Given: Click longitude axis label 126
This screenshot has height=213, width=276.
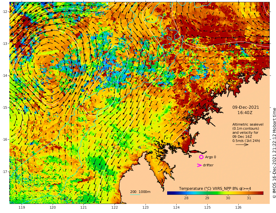Looking at the screenshot, I should [x=238, y=208].
